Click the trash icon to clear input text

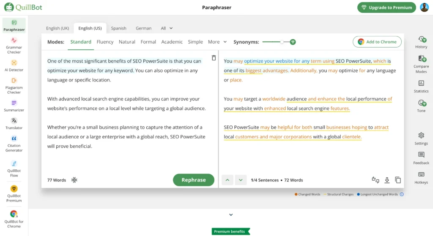[214, 58]
